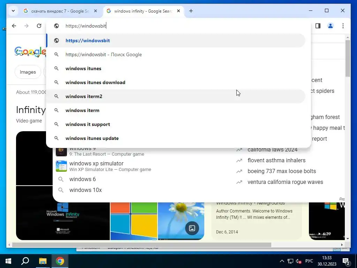Open Windows Infinity black boot-screen thumbnail
The width and height of the screenshot is (357, 268).
point(63,221)
